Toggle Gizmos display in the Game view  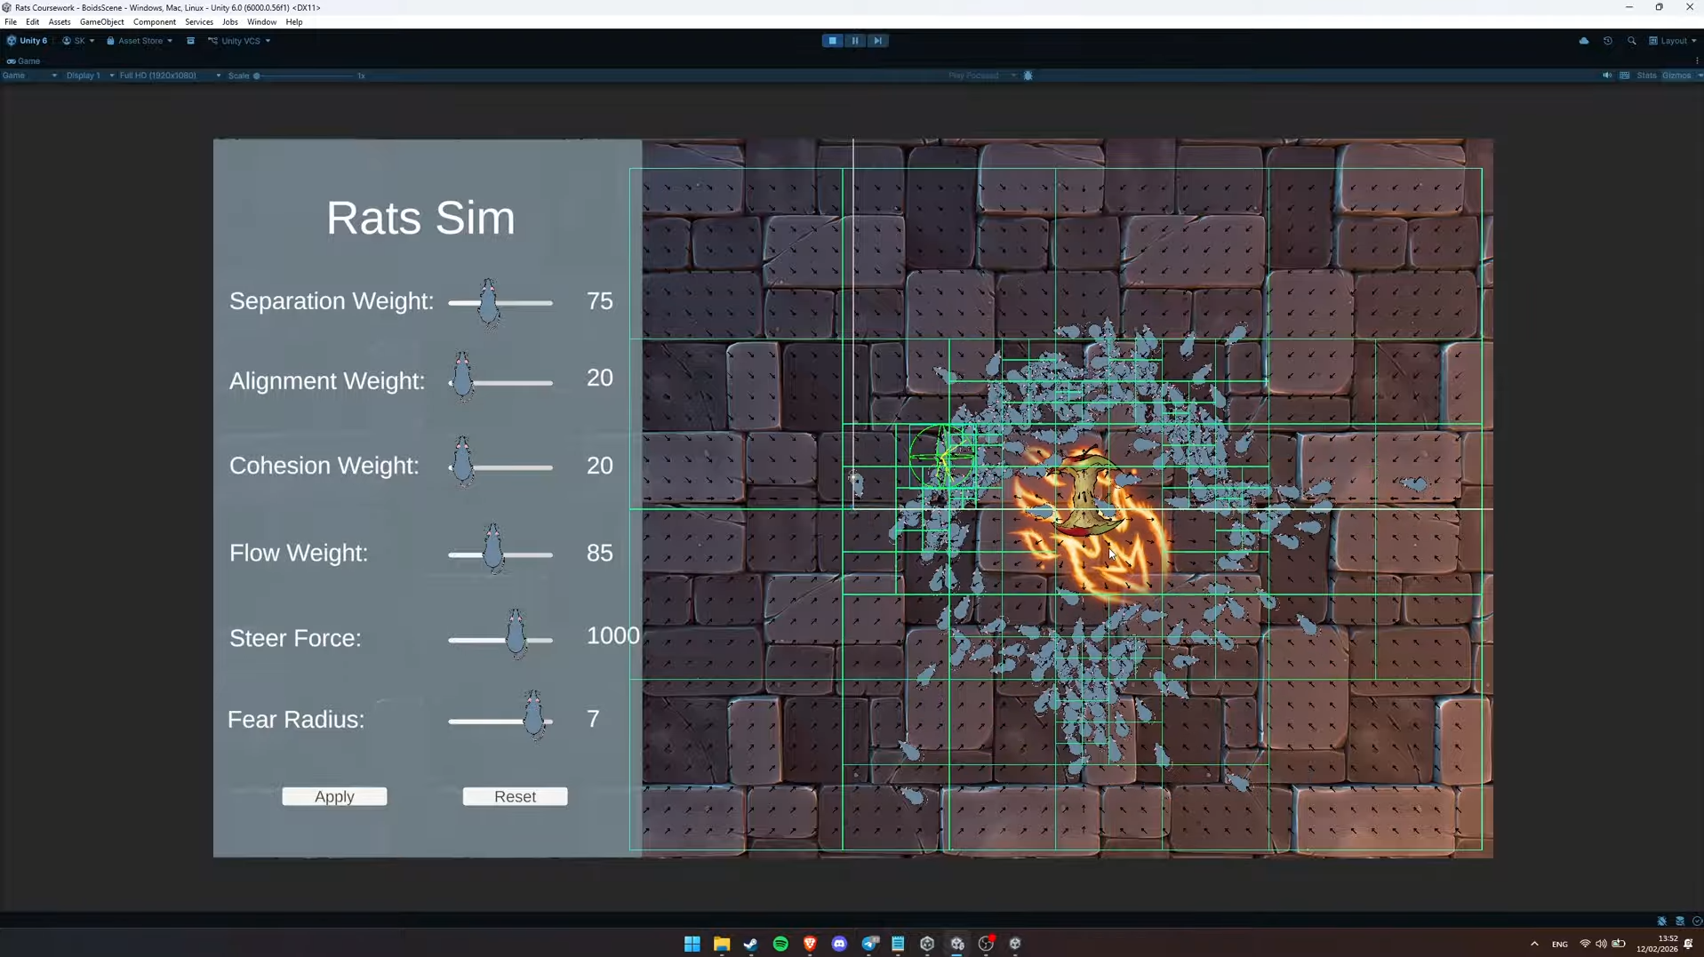pyautogui.click(x=1676, y=76)
